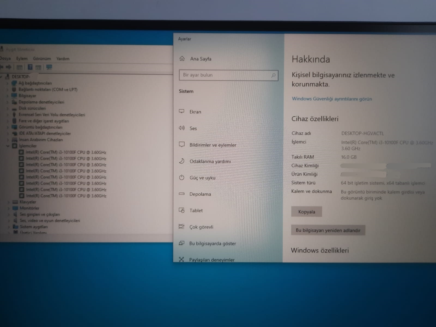Viewport: 436px width, 327px height.
Task: Open the Görünüm menu
Action: pos(42,59)
